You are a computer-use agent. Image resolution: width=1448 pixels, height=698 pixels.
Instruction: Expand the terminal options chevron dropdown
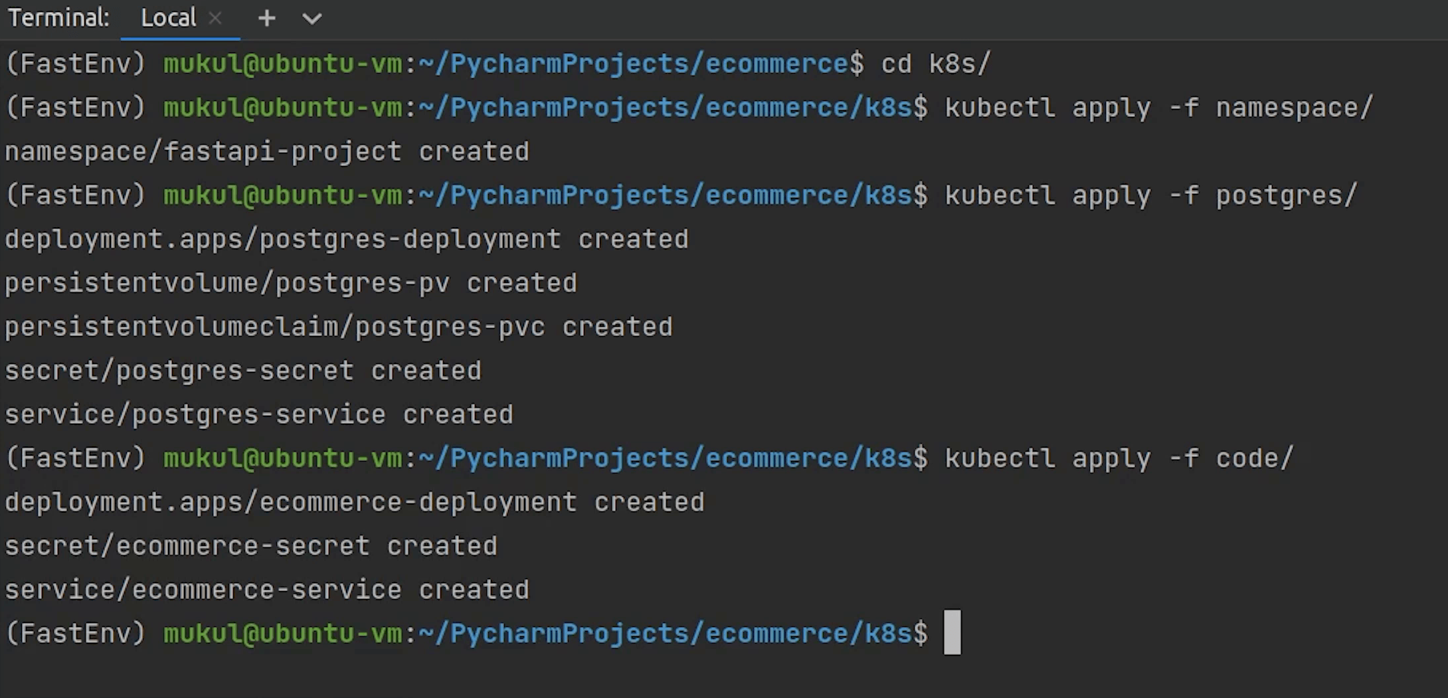(x=312, y=19)
